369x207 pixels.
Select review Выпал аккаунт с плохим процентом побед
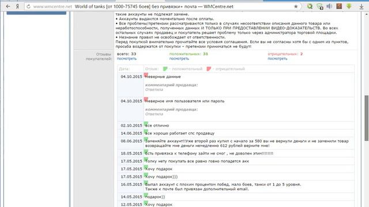pos(223,187)
